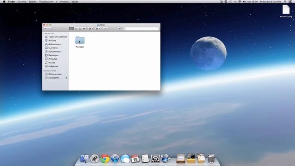295x166 pixels.
Task: Open Spotlight search in menu bar
Action: coord(285,1)
